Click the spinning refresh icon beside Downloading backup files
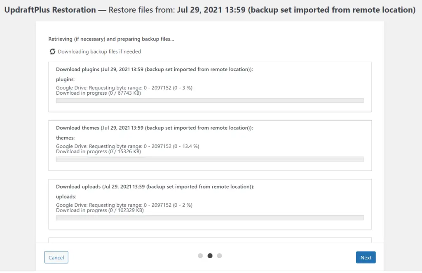Image resolution: width=422 pixels, height=273 pixels. pos(52,51)
